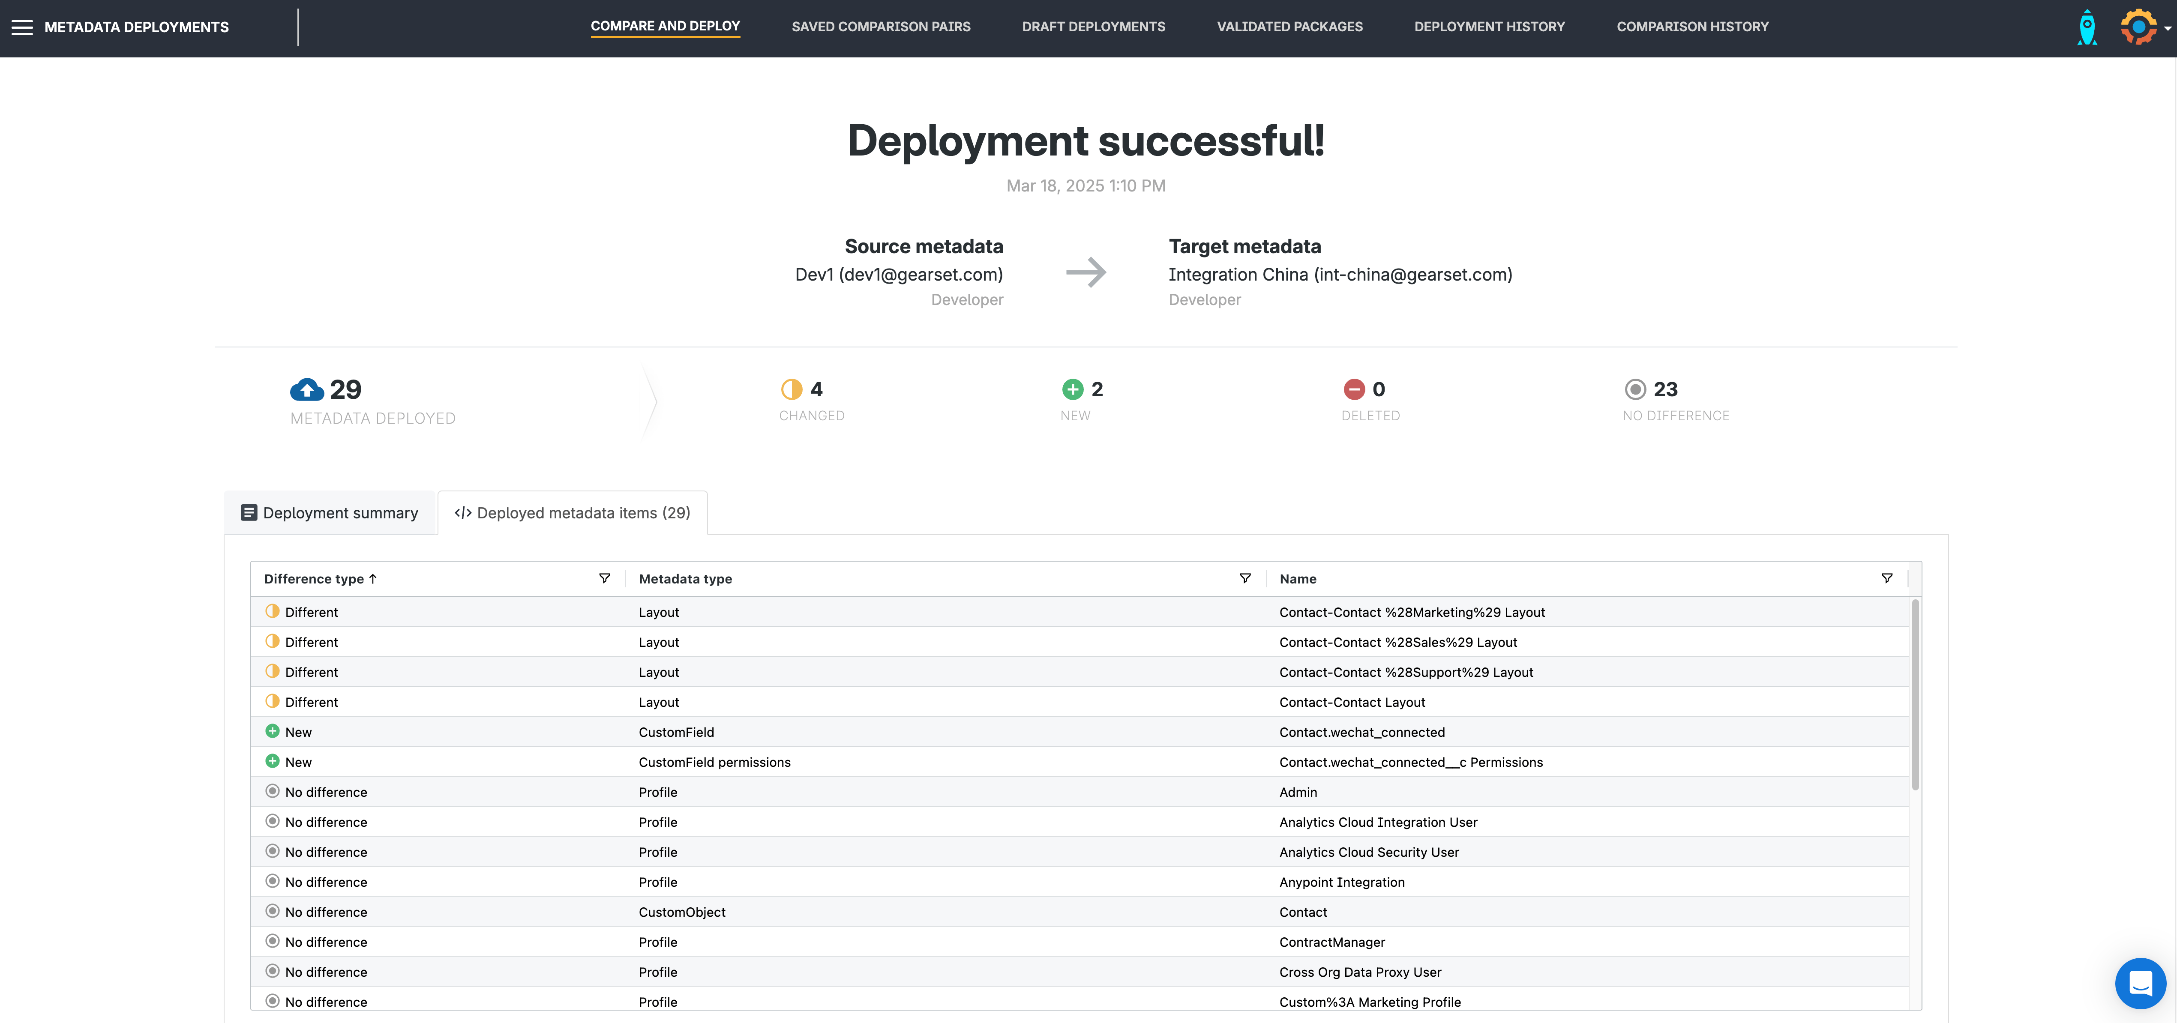Screen dimensions: 2177x1023
Task: Switch to Deployment summary tab
Action: coord(330,513)
